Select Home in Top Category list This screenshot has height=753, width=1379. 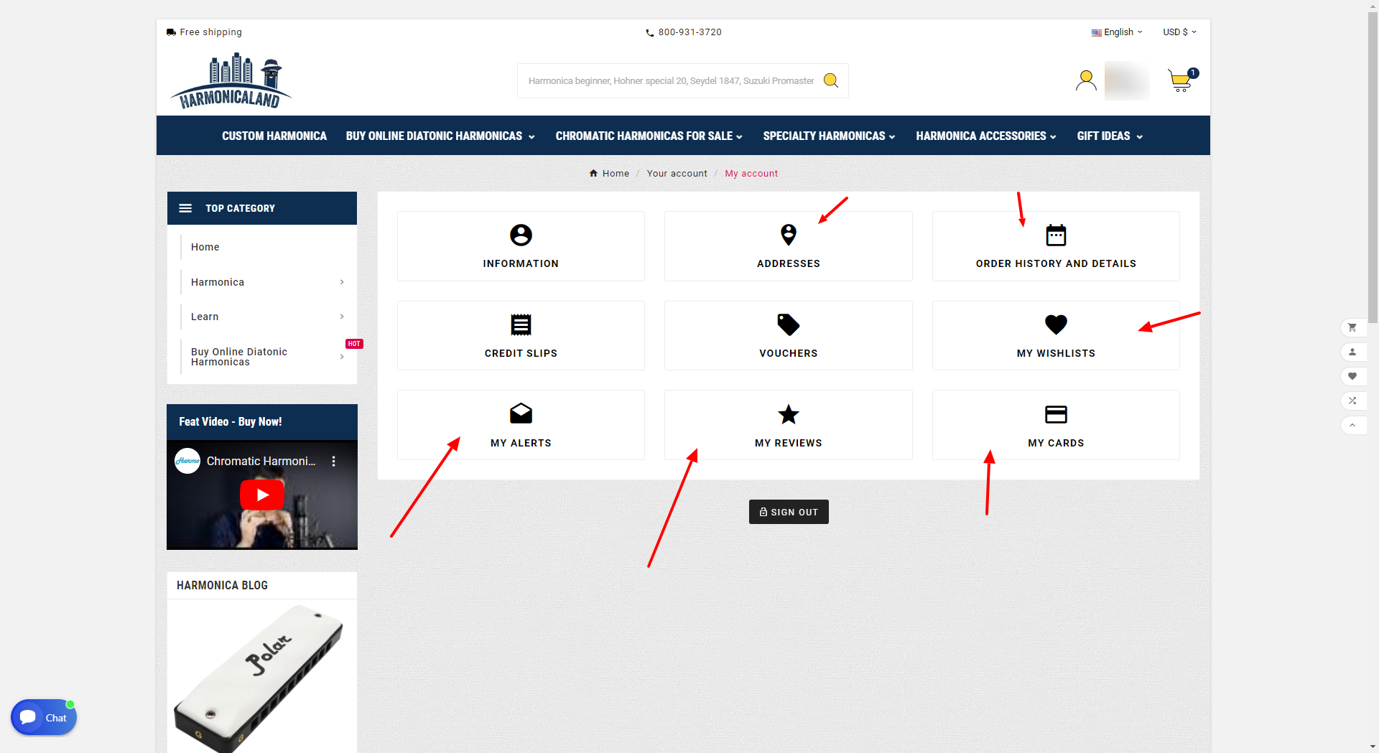click(x=205, y=247)
